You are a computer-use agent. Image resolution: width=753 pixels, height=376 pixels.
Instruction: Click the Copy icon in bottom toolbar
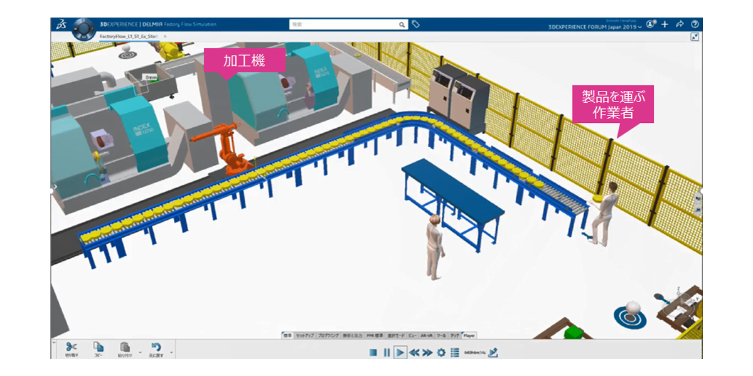99,347
